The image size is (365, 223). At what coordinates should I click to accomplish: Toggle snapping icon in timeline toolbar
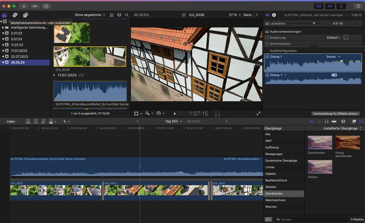[334, 121]
